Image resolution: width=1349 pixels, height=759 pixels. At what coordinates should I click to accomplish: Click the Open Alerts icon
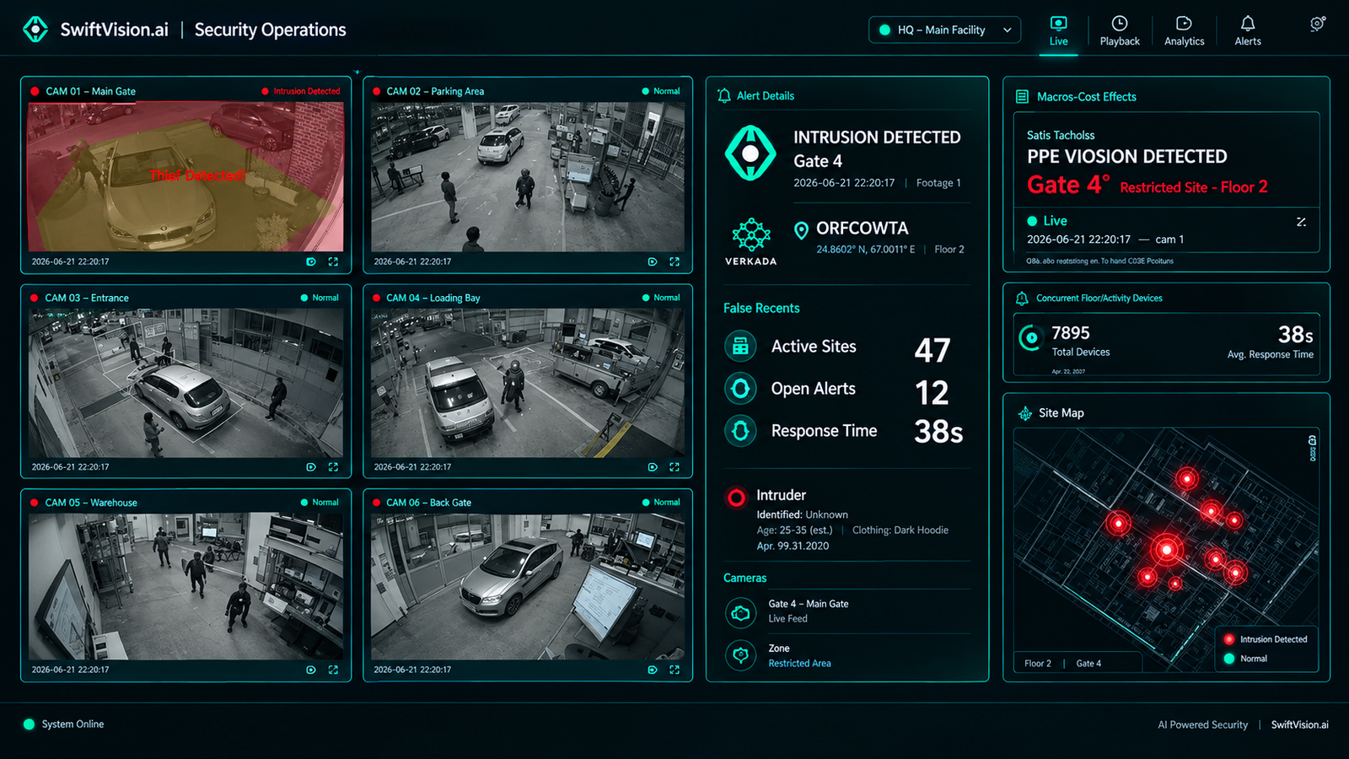pyautogui.click(x=740, y=389)
